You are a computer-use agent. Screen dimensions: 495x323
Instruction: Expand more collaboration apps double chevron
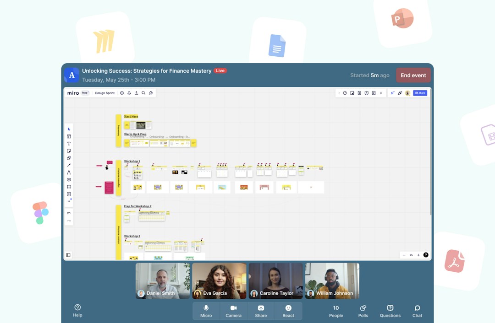tap(381, 93)
